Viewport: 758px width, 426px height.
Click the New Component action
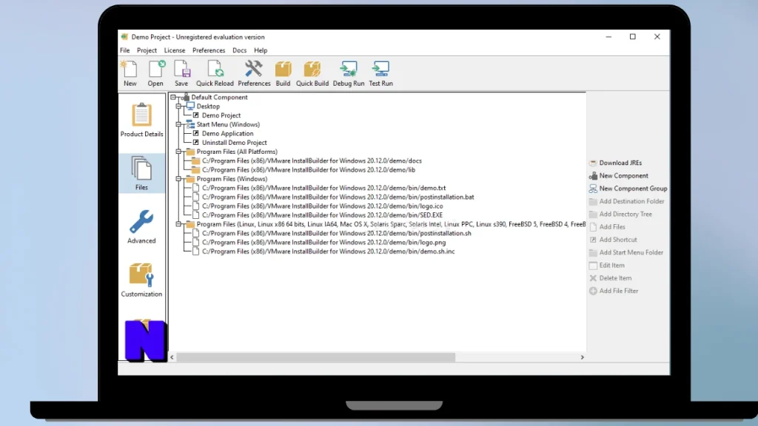click(x=619, y=176)
